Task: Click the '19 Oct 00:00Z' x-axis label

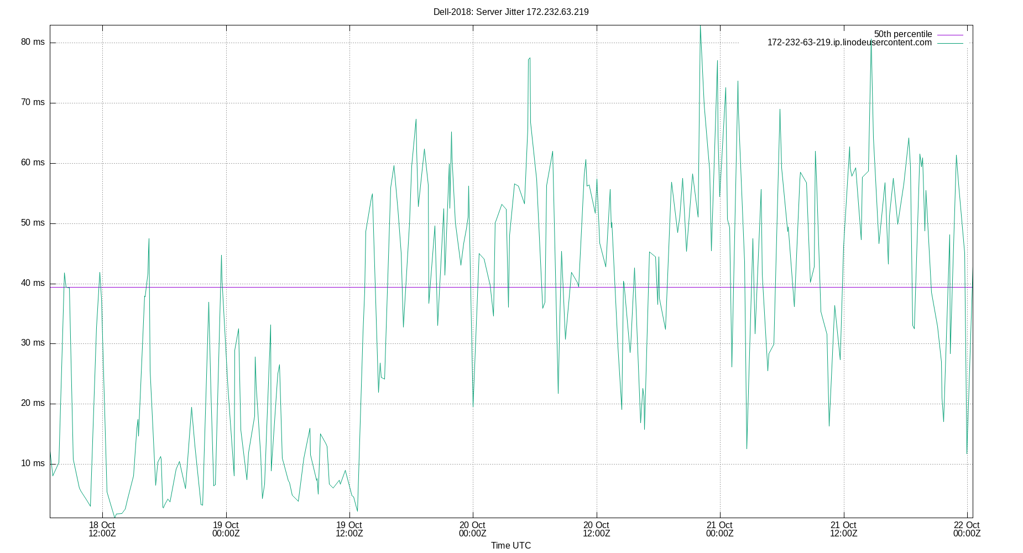Action: click(x=226, y=529)
